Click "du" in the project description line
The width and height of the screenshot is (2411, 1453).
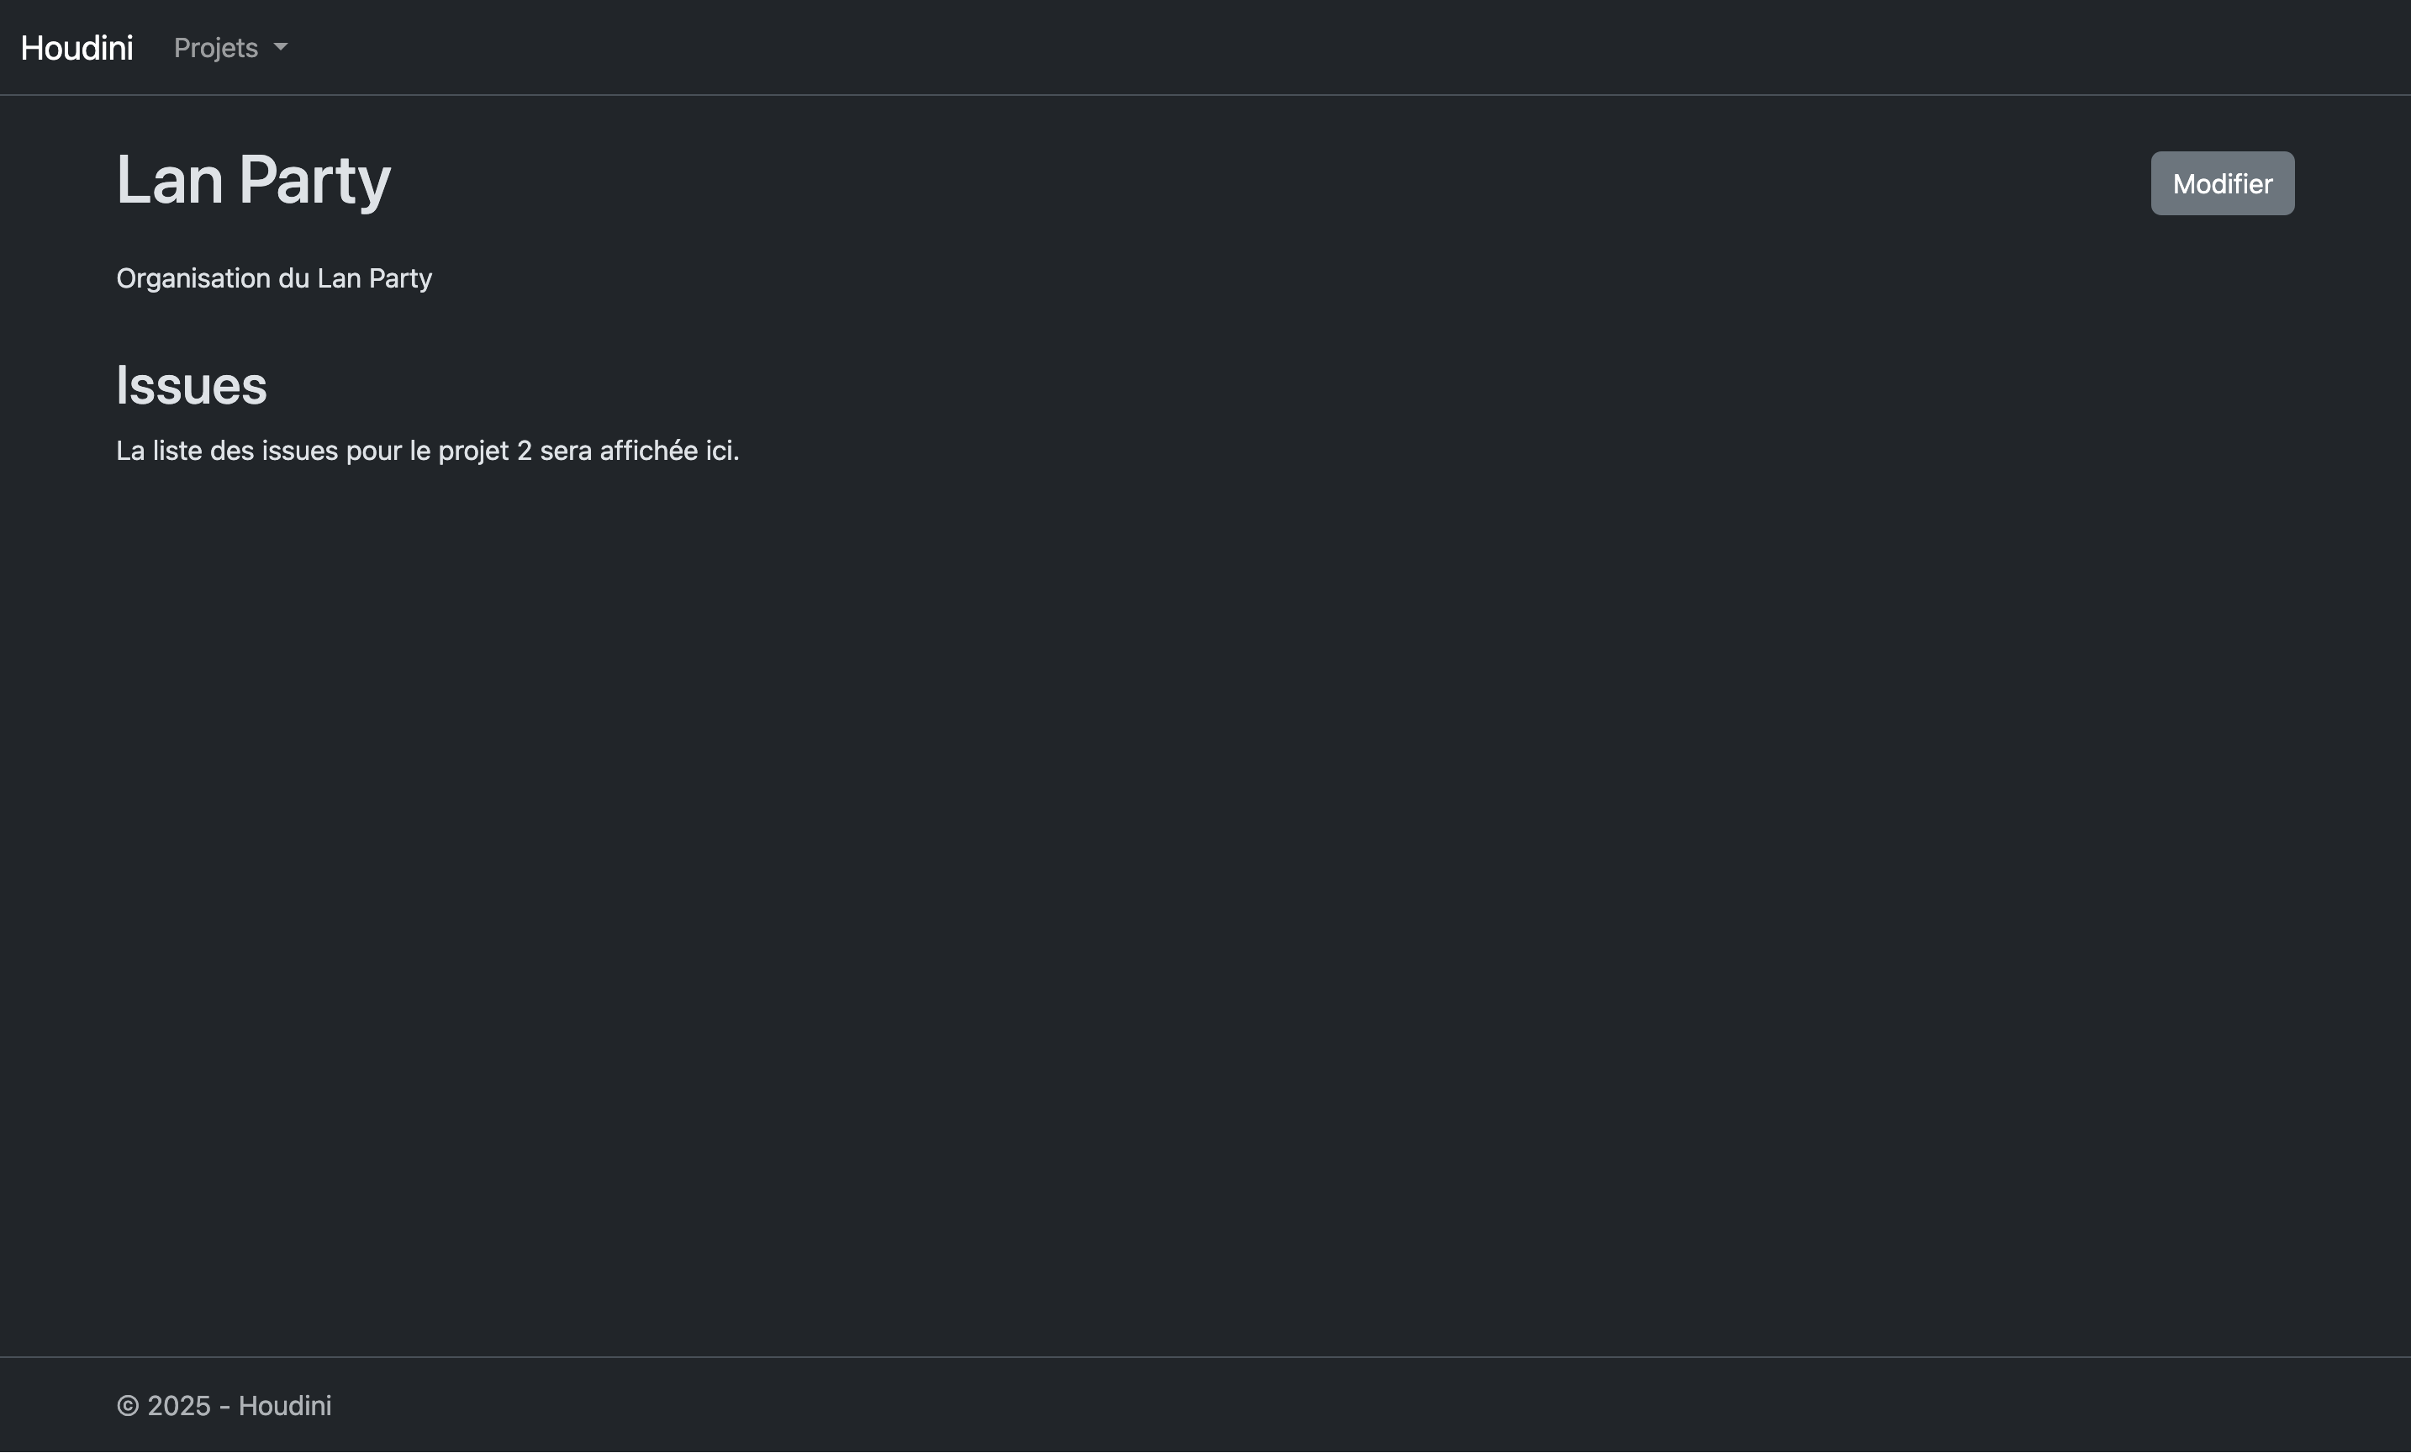(293, 279)
